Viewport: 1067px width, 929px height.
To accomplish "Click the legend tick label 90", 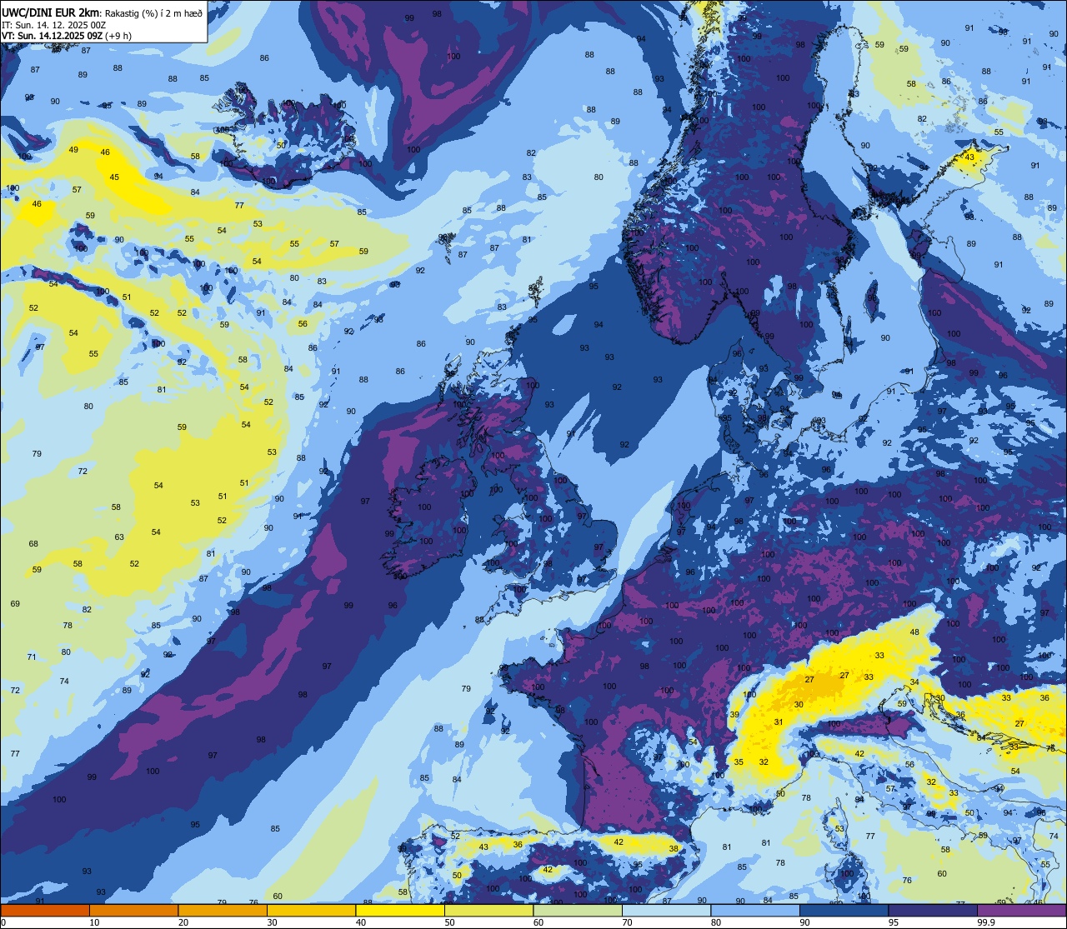I will point(804,922).
